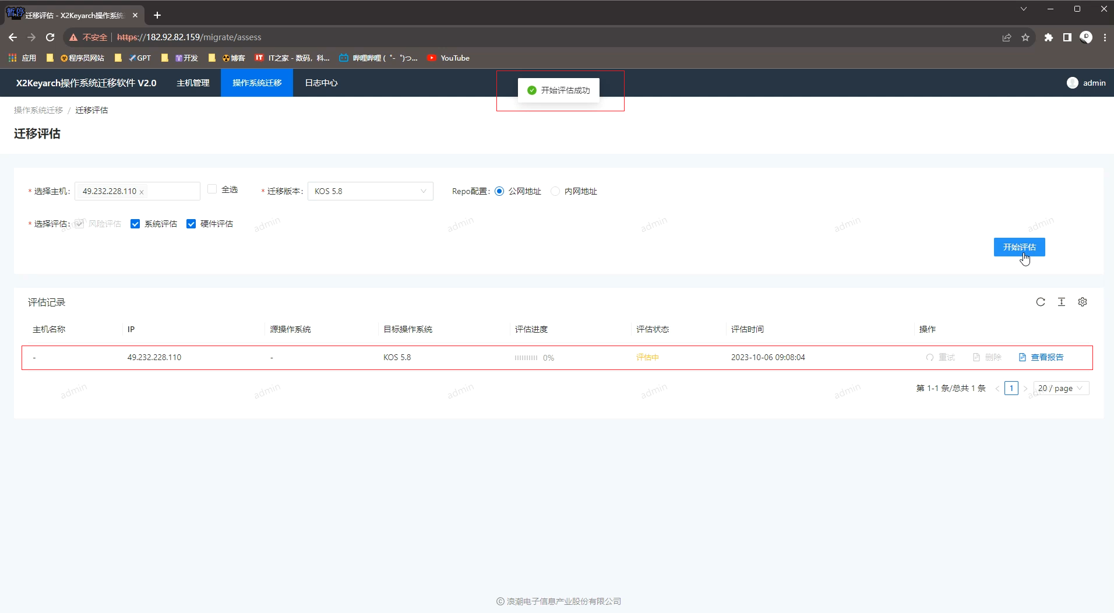Close the 迁移评估 browser tab
Image resolution: width=1114 pixels, height=613 pixels.
(x=135, y=15)
